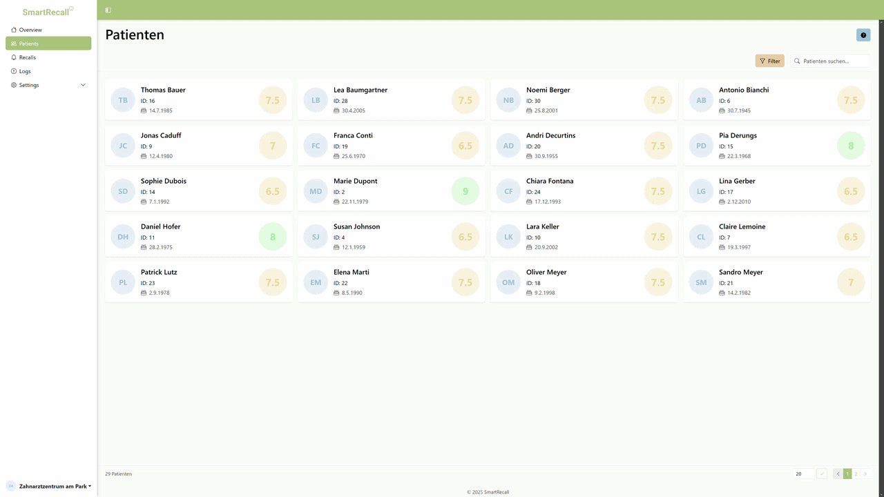Image resolution: width=884 pixels, height=497 pixels.
Task: Open Daniel Hofer's DH avatar
Action: 123,237
